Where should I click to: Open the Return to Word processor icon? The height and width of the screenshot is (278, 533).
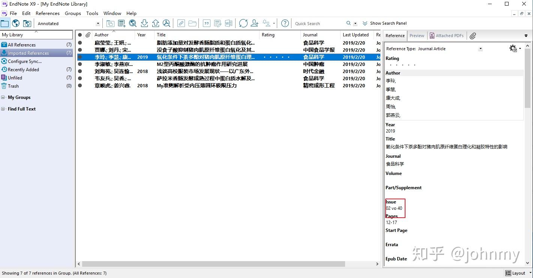tap(229, 23)
